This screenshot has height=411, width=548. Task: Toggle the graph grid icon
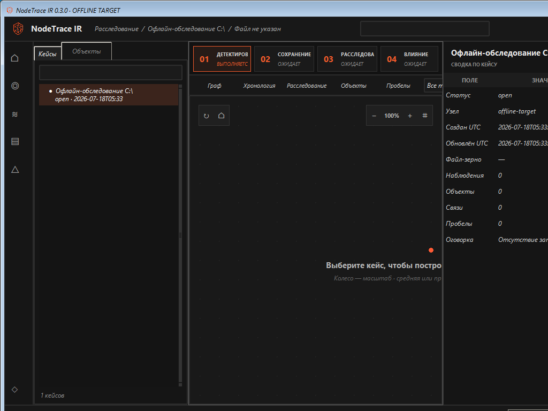(424, 116)
